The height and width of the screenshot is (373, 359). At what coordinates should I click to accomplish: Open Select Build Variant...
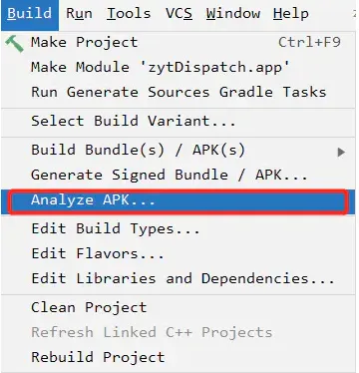coord(179,121)
